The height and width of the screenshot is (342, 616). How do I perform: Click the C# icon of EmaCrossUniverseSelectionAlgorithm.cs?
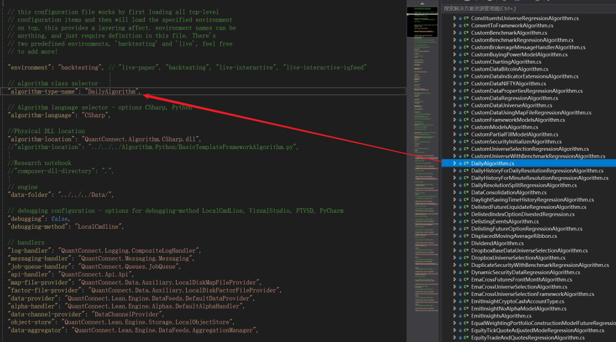click(466, 287)
